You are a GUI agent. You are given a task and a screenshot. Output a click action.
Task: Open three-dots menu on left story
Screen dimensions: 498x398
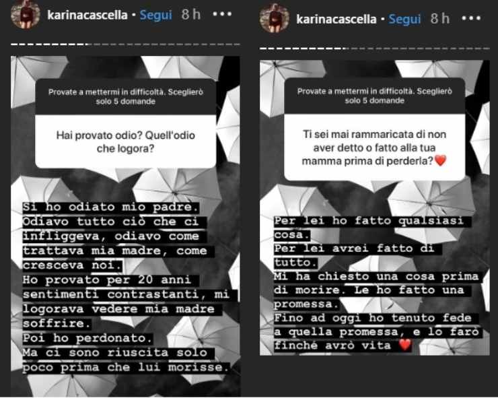pos(222,14)
